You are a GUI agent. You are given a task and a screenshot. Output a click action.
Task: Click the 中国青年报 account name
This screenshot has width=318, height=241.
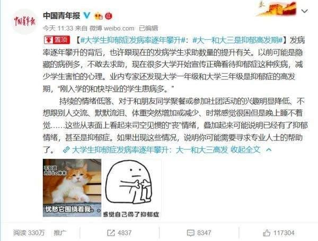[61, 15]
